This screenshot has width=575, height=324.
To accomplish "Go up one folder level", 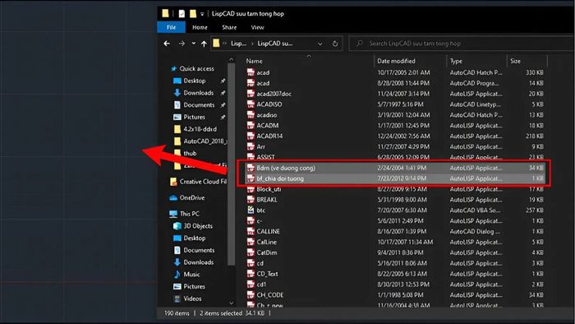I will coord(204,44).
